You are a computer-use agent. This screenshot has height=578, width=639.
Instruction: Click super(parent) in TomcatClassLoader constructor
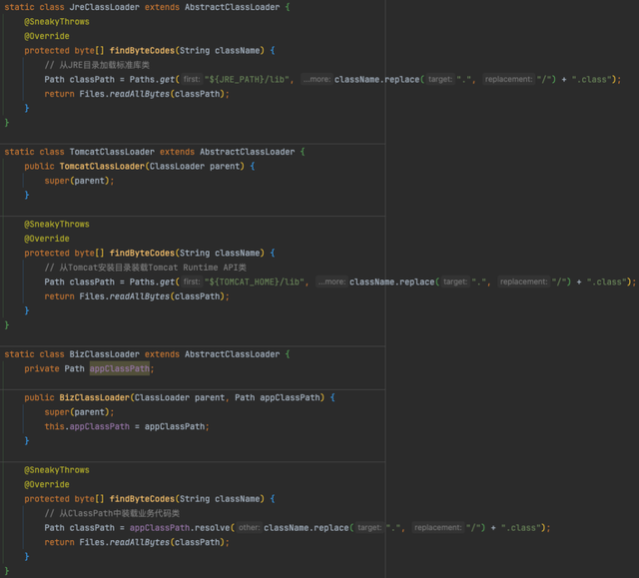pyautogui.click(x=79, y=181)
